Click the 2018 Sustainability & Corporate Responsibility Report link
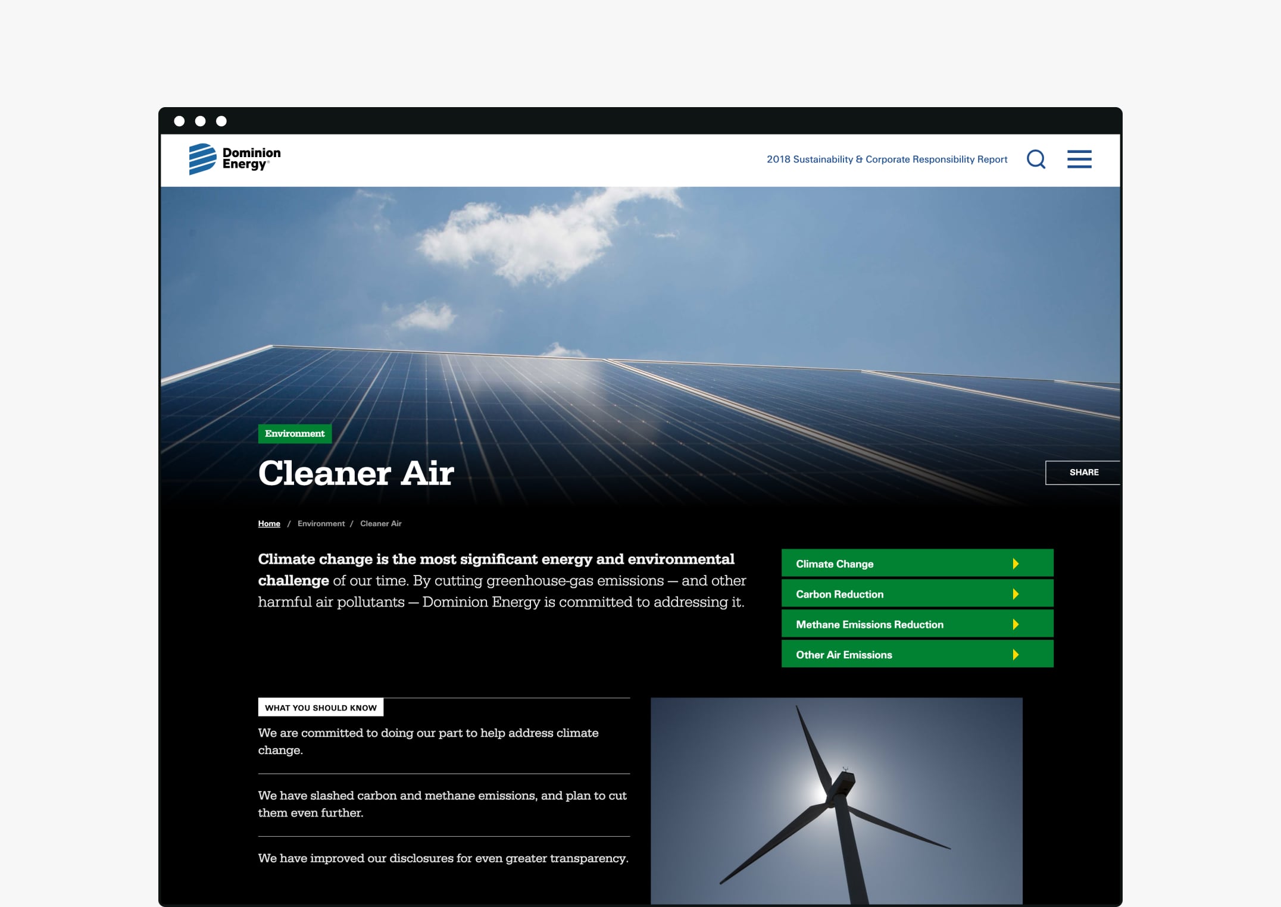 pyautogui.click(x=886, y=159)
